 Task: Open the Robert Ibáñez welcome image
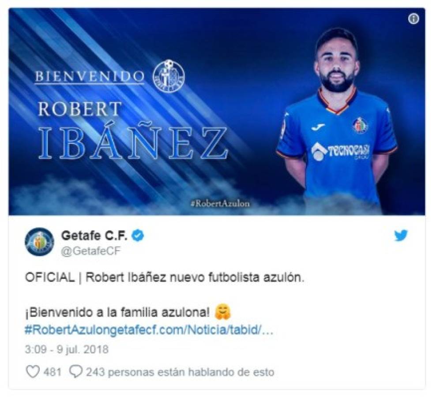pos(217,112)
